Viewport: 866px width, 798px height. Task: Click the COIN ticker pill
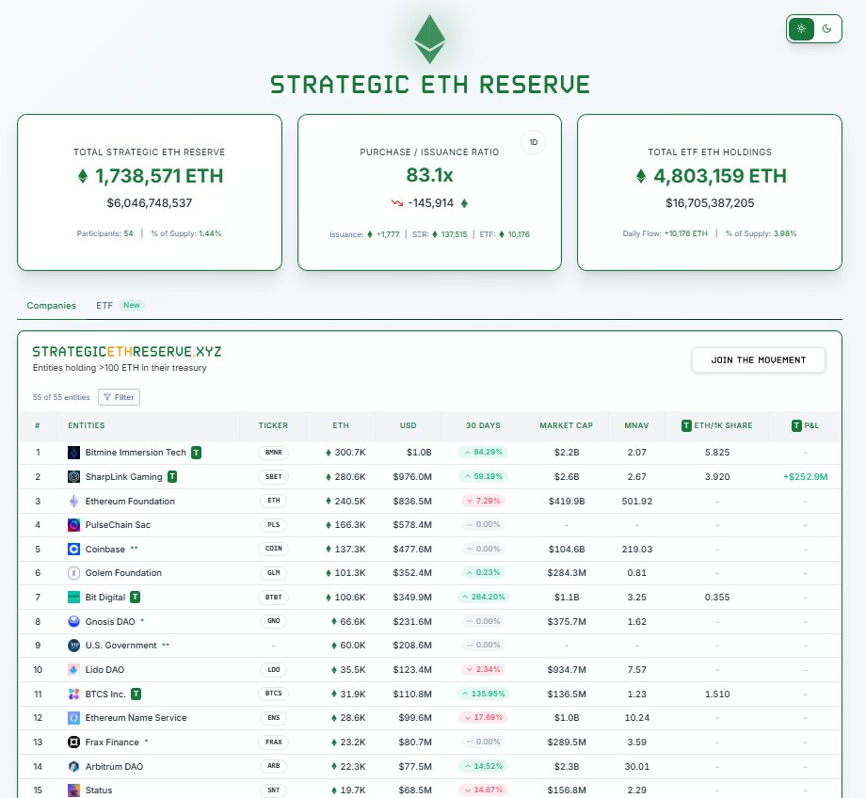point(273,549)
